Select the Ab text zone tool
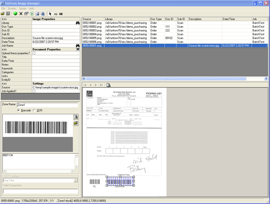 click(55, 13)
